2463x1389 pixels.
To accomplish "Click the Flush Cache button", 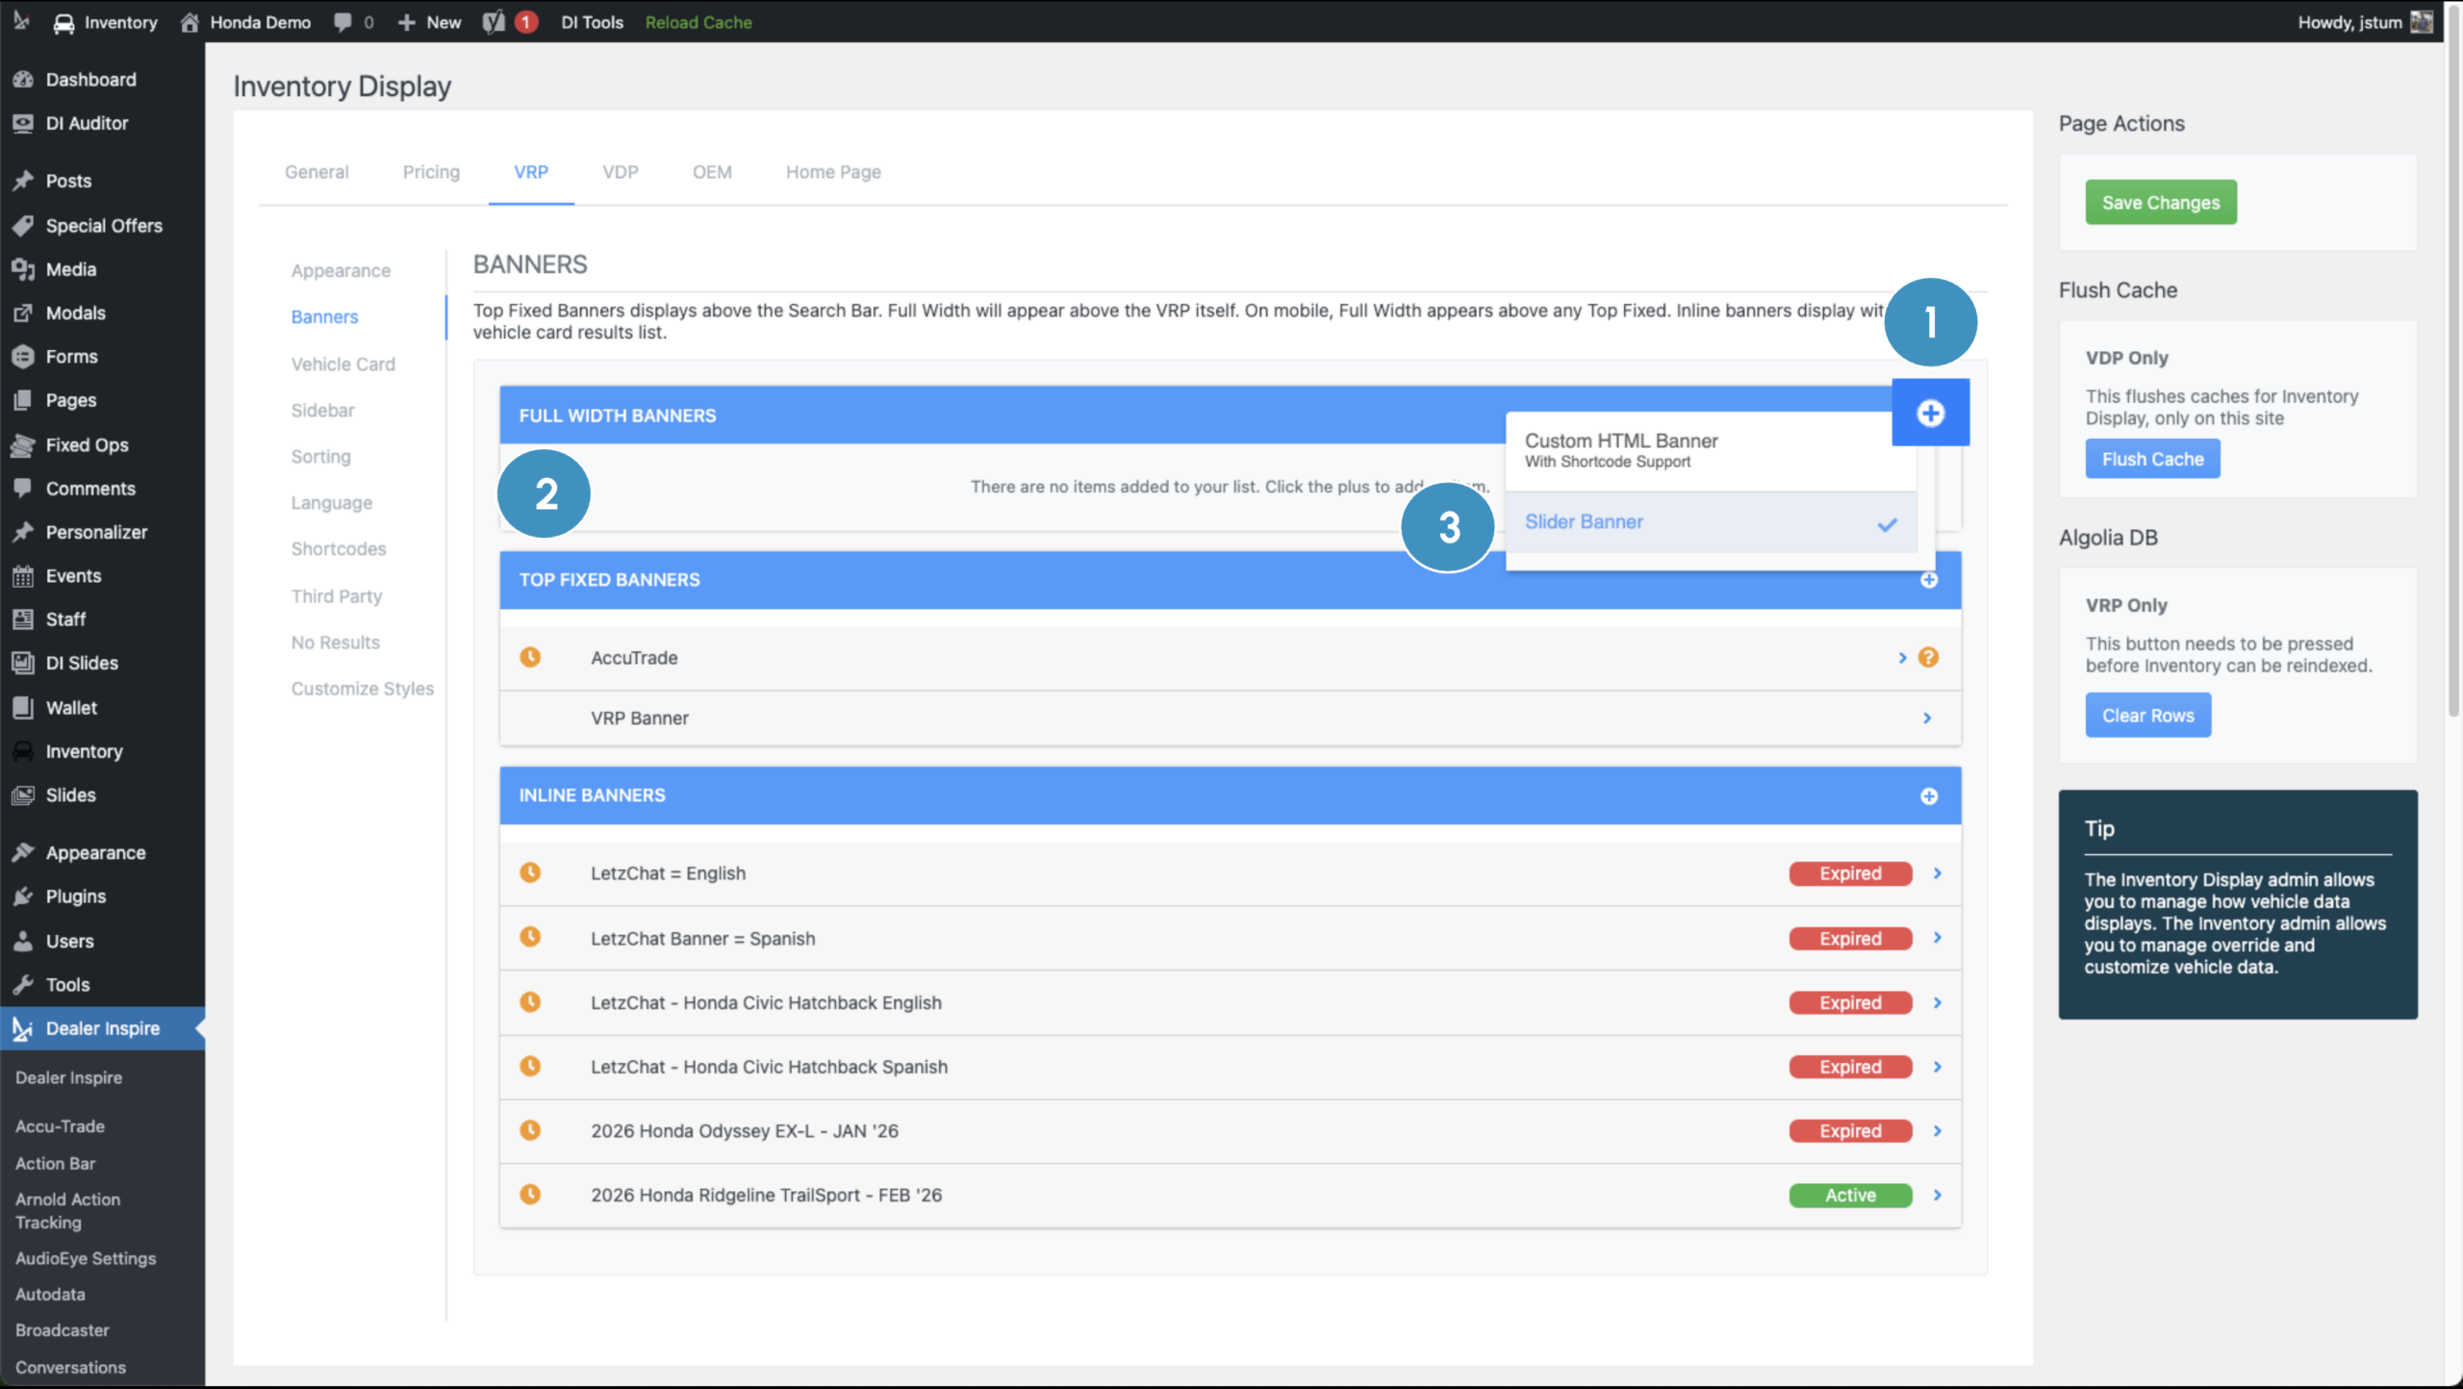I will coord(2152,459).
